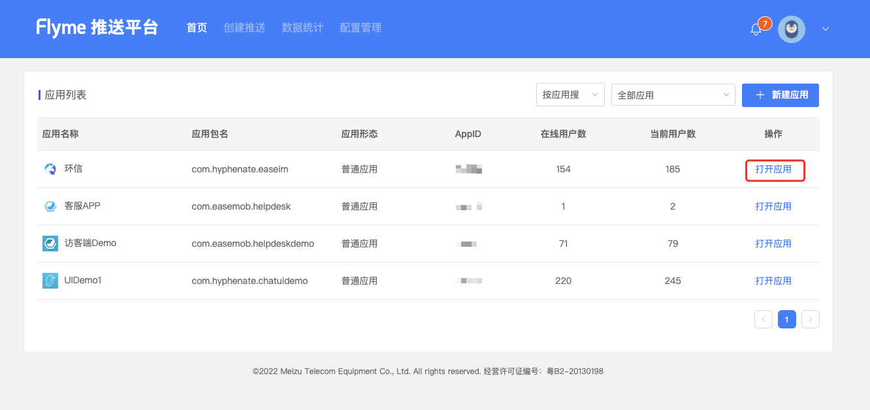Go to next page arrow
870x410 pixels.
pos(811,319)
